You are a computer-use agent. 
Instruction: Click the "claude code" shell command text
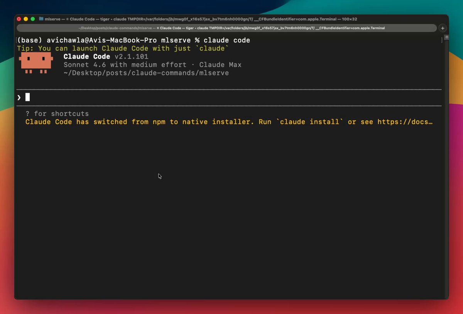click(x=227, y=40)
